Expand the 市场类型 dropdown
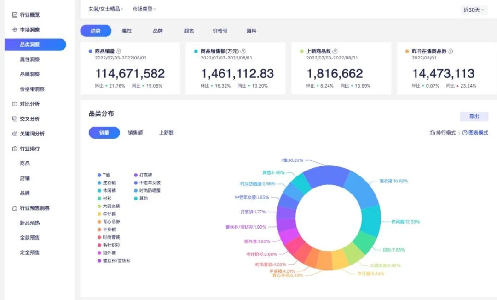 [x=144, y=9]
